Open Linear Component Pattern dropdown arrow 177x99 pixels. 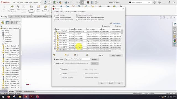pyautogui.click(x=31, y=14)
